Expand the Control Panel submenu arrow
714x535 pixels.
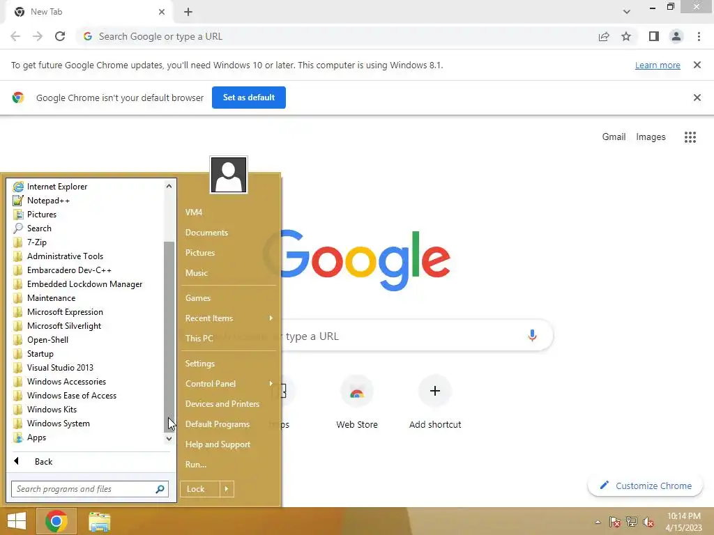click(x=271, y=384)
